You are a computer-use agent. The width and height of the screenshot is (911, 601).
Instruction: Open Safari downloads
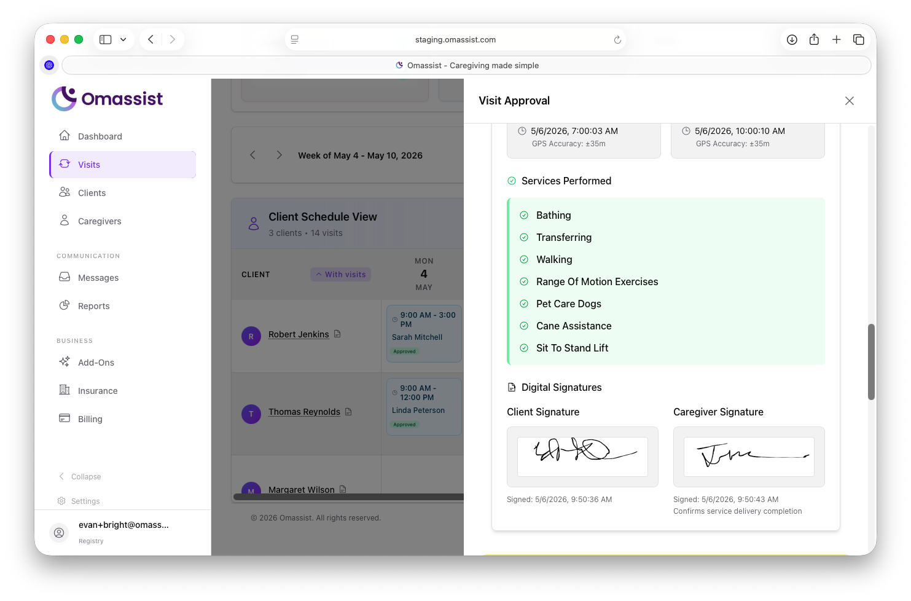(792, 39)
